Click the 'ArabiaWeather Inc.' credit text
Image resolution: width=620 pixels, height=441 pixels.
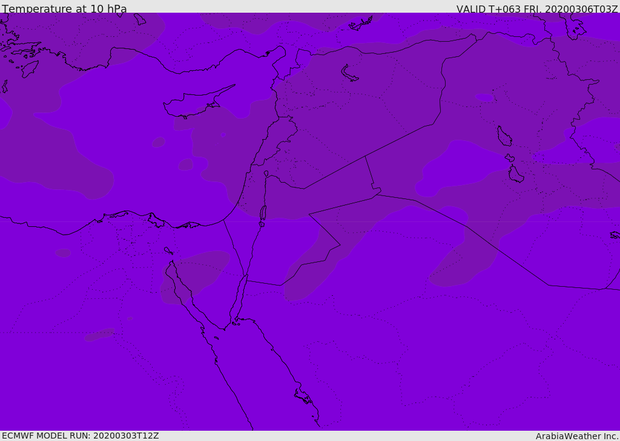pos(577,436)
